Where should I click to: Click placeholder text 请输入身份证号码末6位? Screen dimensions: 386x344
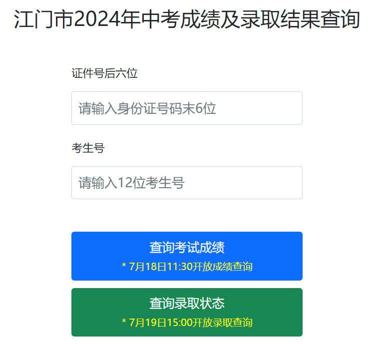(x=147, y=108)
